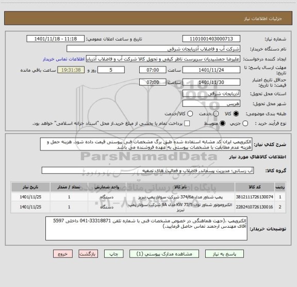
Task: Click the need date cell in row 2
Action: pos(30,207)
